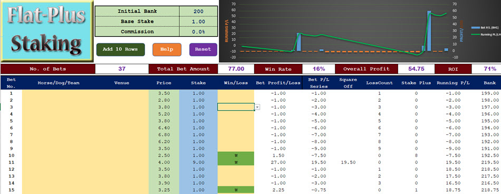The width and height of the screenshot is (501, 194).
Task: Click the Bet Profit/Loss column header
Action: click(x=278, y=83)
